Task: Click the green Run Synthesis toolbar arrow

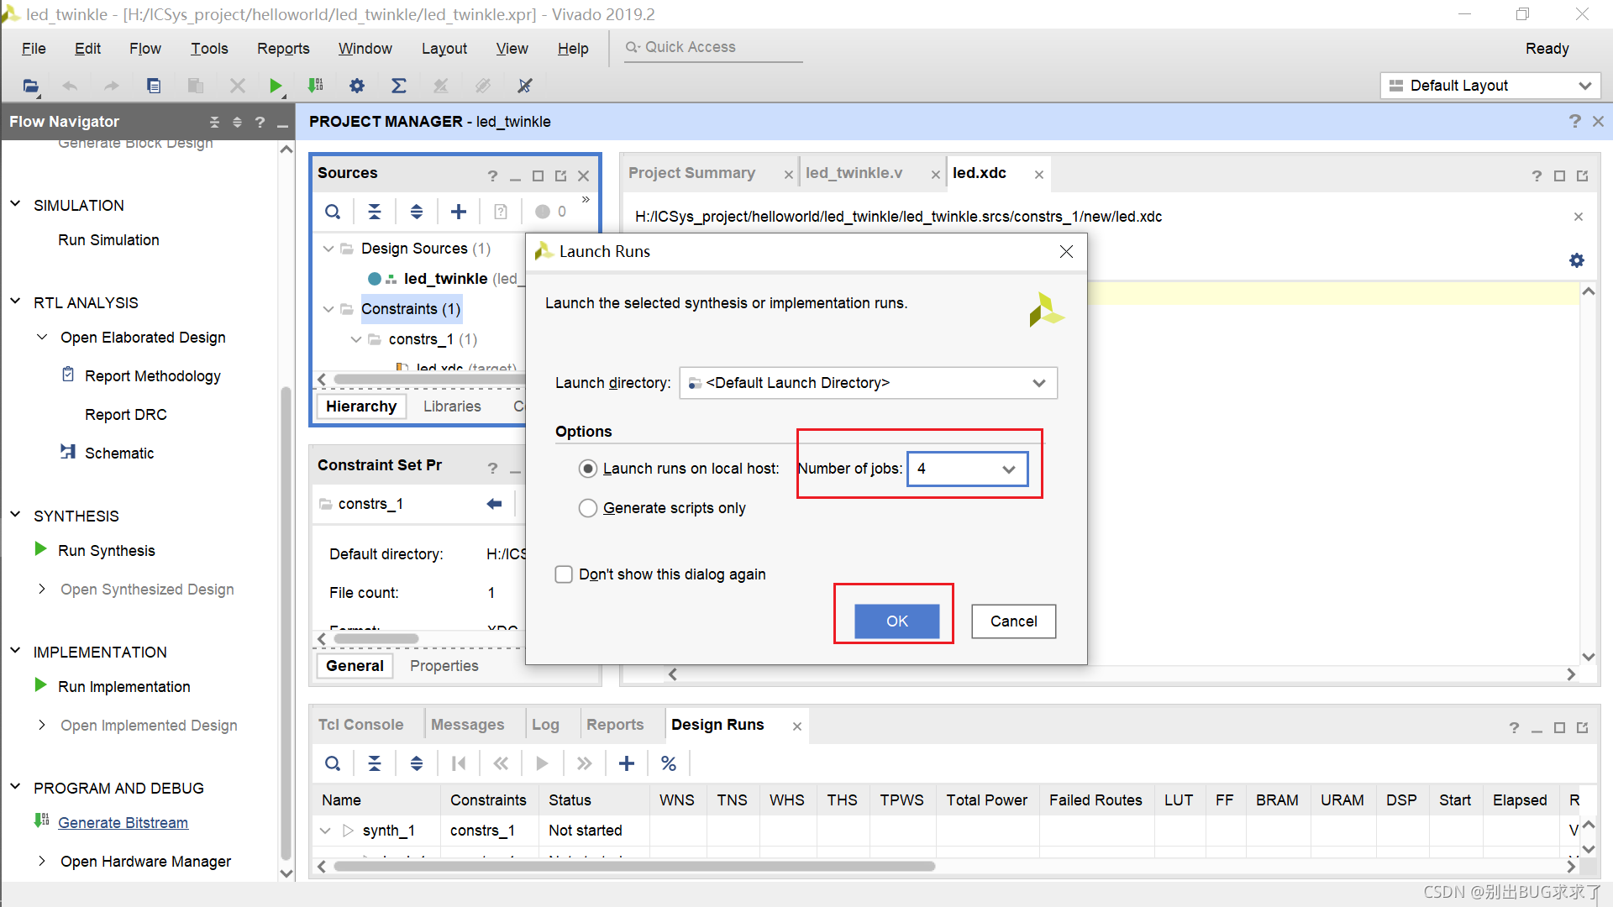Action: click(x=276, y=86)
